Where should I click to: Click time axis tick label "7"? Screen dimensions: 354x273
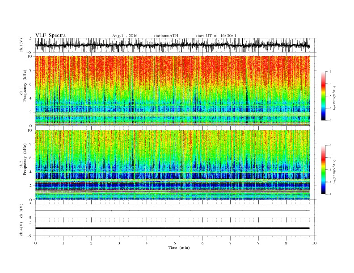(x=231, y=243)
